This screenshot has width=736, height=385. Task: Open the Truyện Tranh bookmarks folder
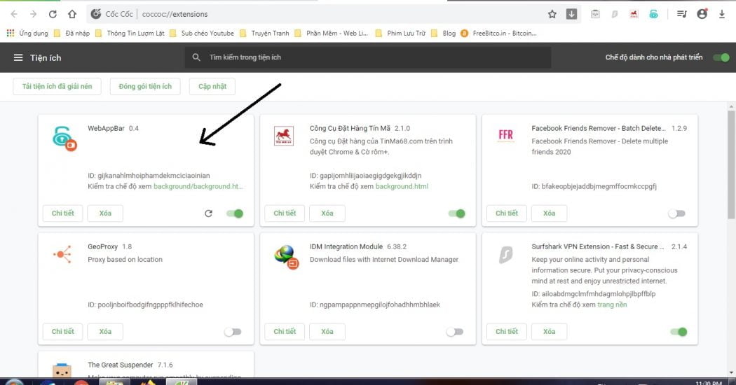tap(264, 34)
